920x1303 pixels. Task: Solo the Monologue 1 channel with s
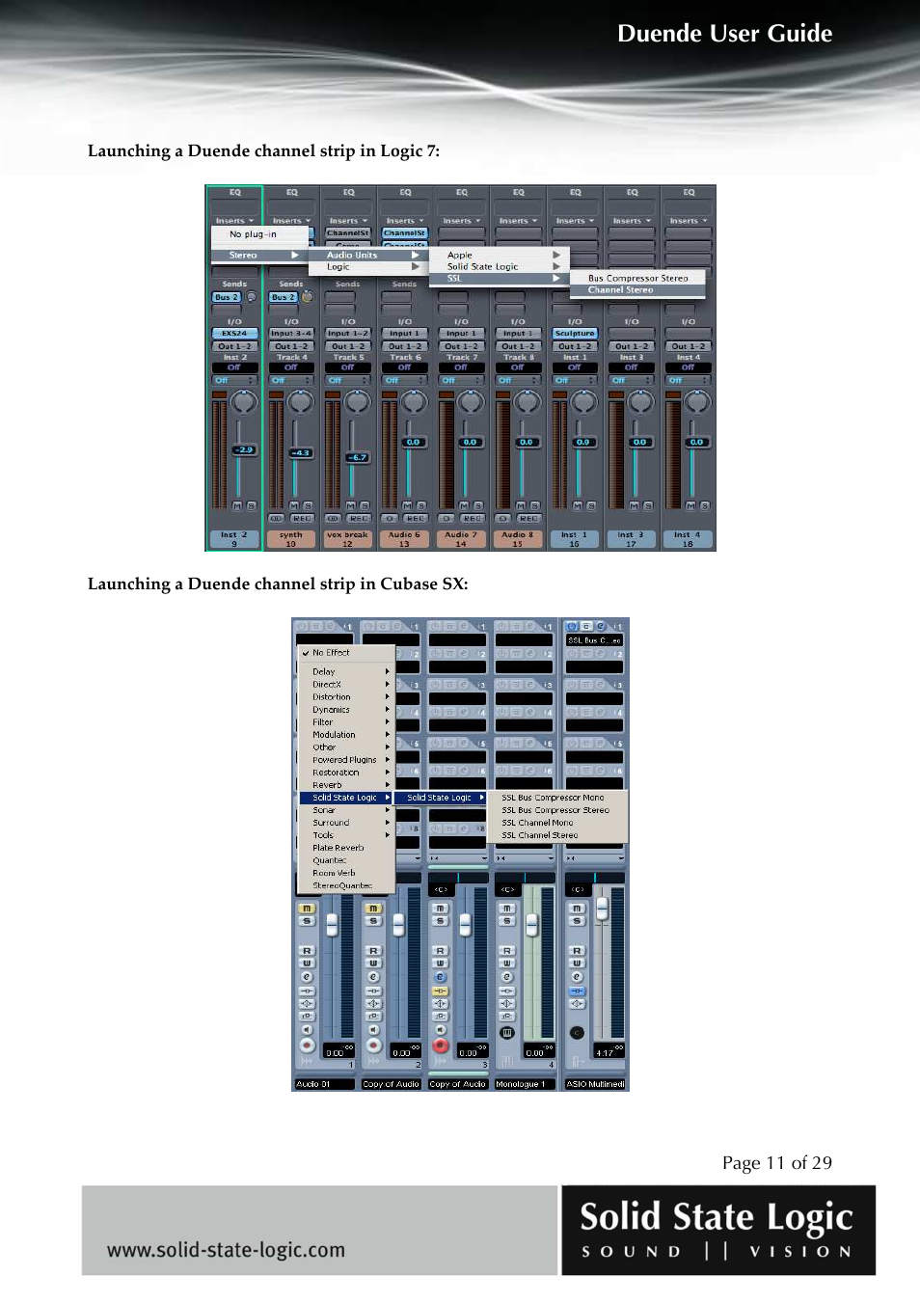tap(507, 921)
